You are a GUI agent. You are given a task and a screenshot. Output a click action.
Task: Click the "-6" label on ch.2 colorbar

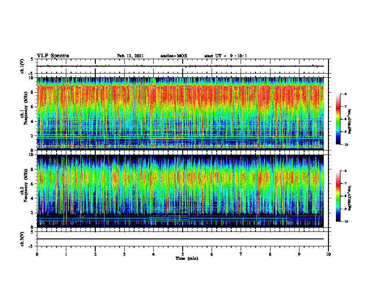(x=345, y=171)
